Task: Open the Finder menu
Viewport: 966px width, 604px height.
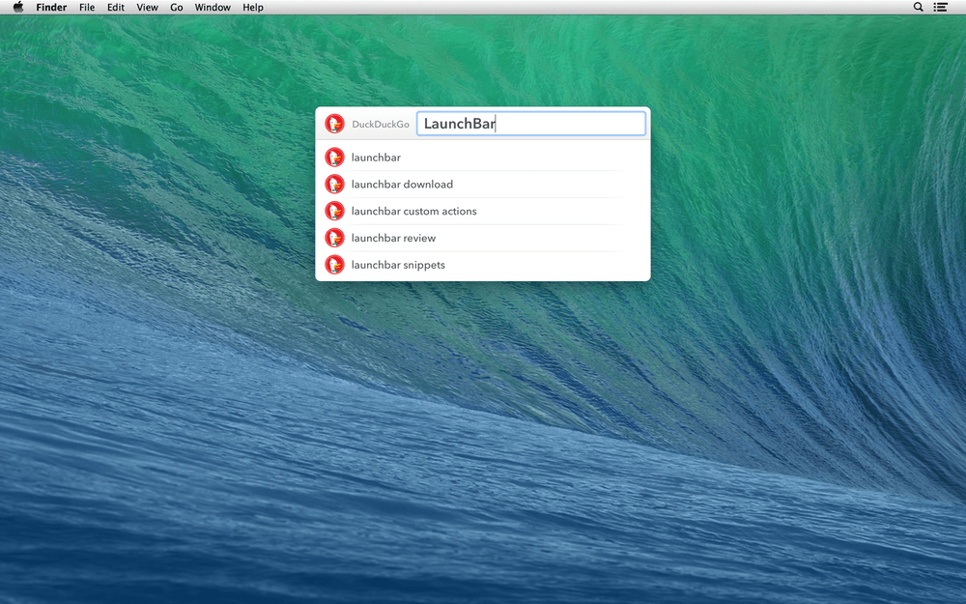Action: point(51,8)
